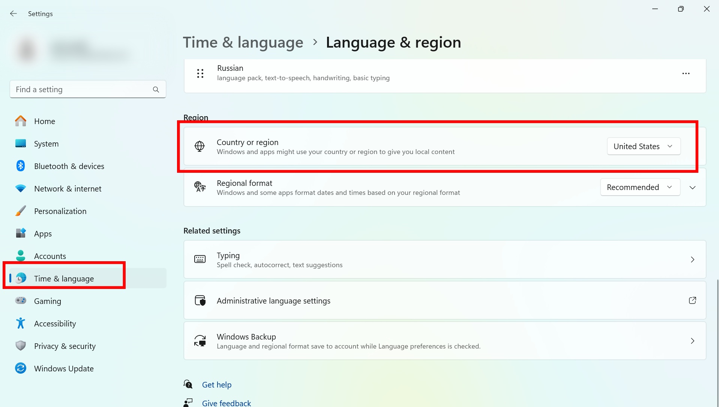
Task: Open Typing settings via its chevron
Action: (693, 259)
